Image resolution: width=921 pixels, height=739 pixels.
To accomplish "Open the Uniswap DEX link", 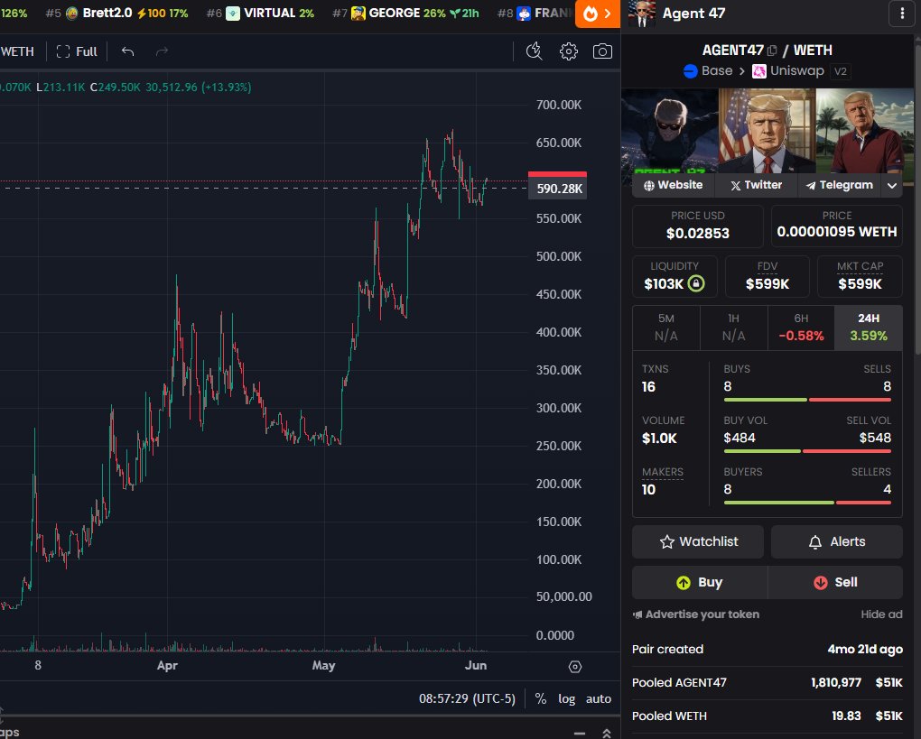I will click(x=789, y=71).
